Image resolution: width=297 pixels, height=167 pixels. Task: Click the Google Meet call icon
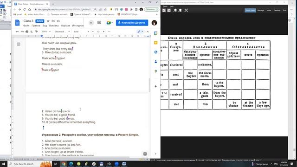(x=109, y=23)
